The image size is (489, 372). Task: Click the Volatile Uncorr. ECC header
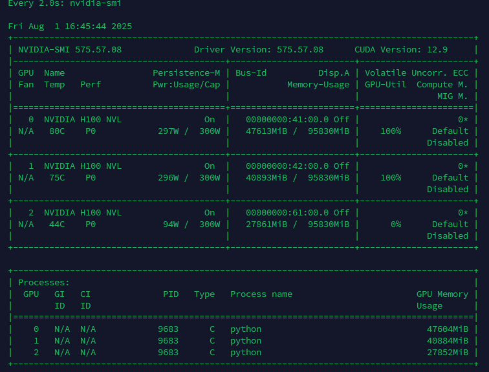pyautogui.click(x=417, y=73)
